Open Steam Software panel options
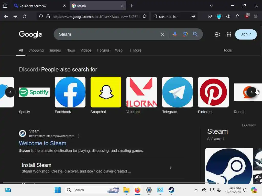 click(224, 139)
